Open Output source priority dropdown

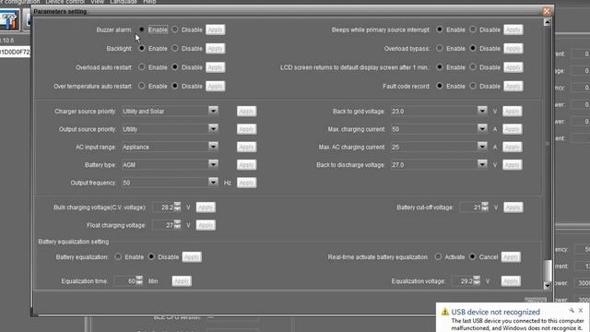[x=213, y=128]
